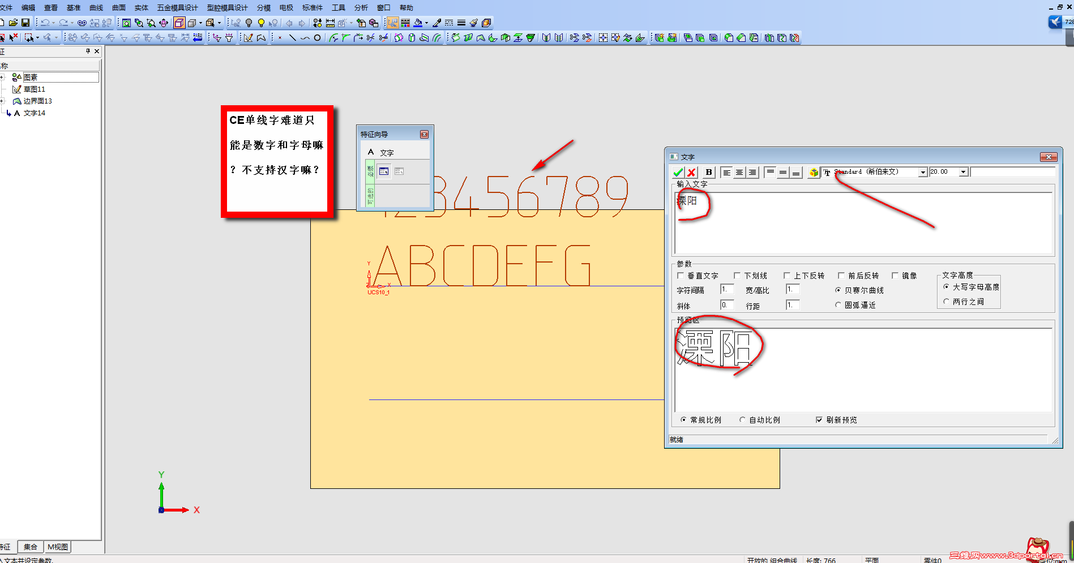
Task: Select the 圆弧逼近 radio button
Action: click(x=838, y=305)
